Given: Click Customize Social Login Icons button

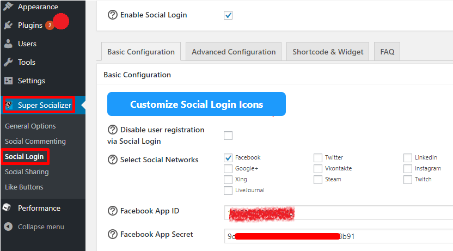Looking at the screenshot, I should point(197,104).
